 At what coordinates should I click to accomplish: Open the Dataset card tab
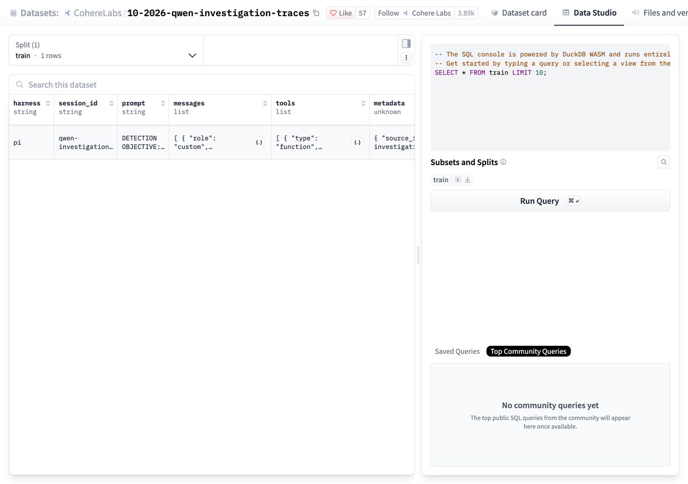[x=519, y=13]
